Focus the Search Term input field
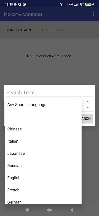This screenshot has width=99, height=216. 49,92
